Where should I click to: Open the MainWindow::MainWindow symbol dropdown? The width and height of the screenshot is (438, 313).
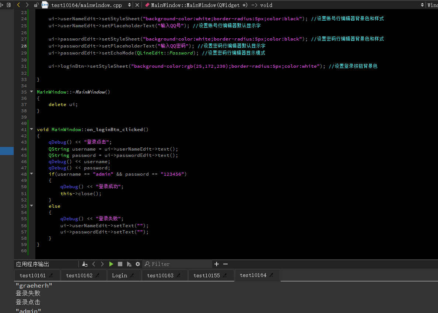tap(211, 5)
